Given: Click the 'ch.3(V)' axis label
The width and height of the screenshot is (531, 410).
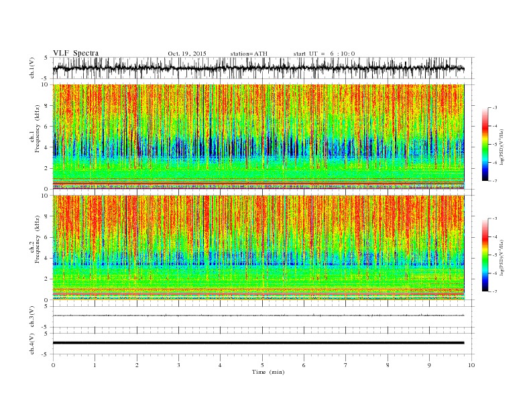Looking at the screenshot, I should 32,317.
